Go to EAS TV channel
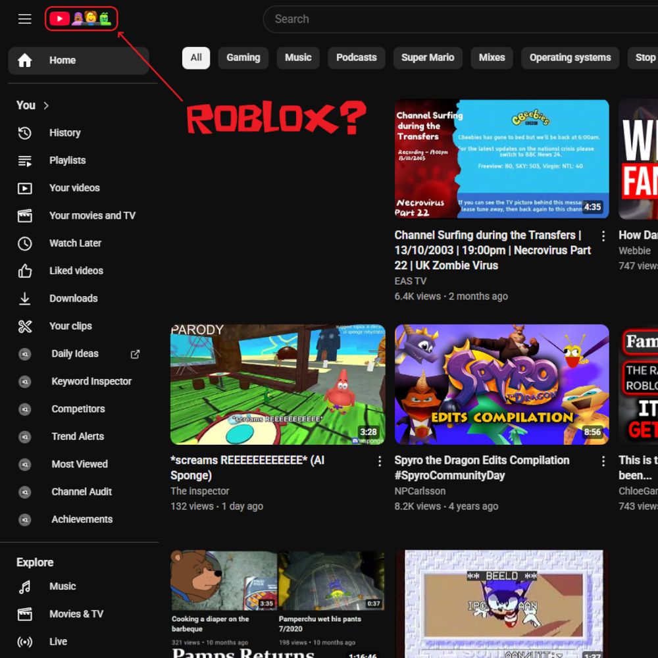This screenshot has width=658, height=658. [411, 281]
